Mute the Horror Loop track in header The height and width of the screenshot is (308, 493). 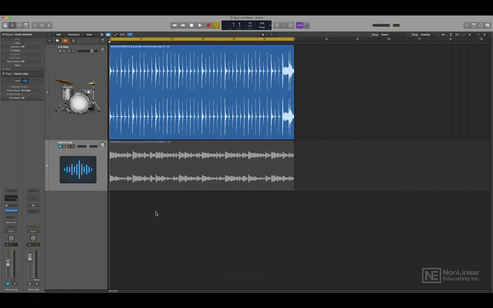tap(60, 146)
